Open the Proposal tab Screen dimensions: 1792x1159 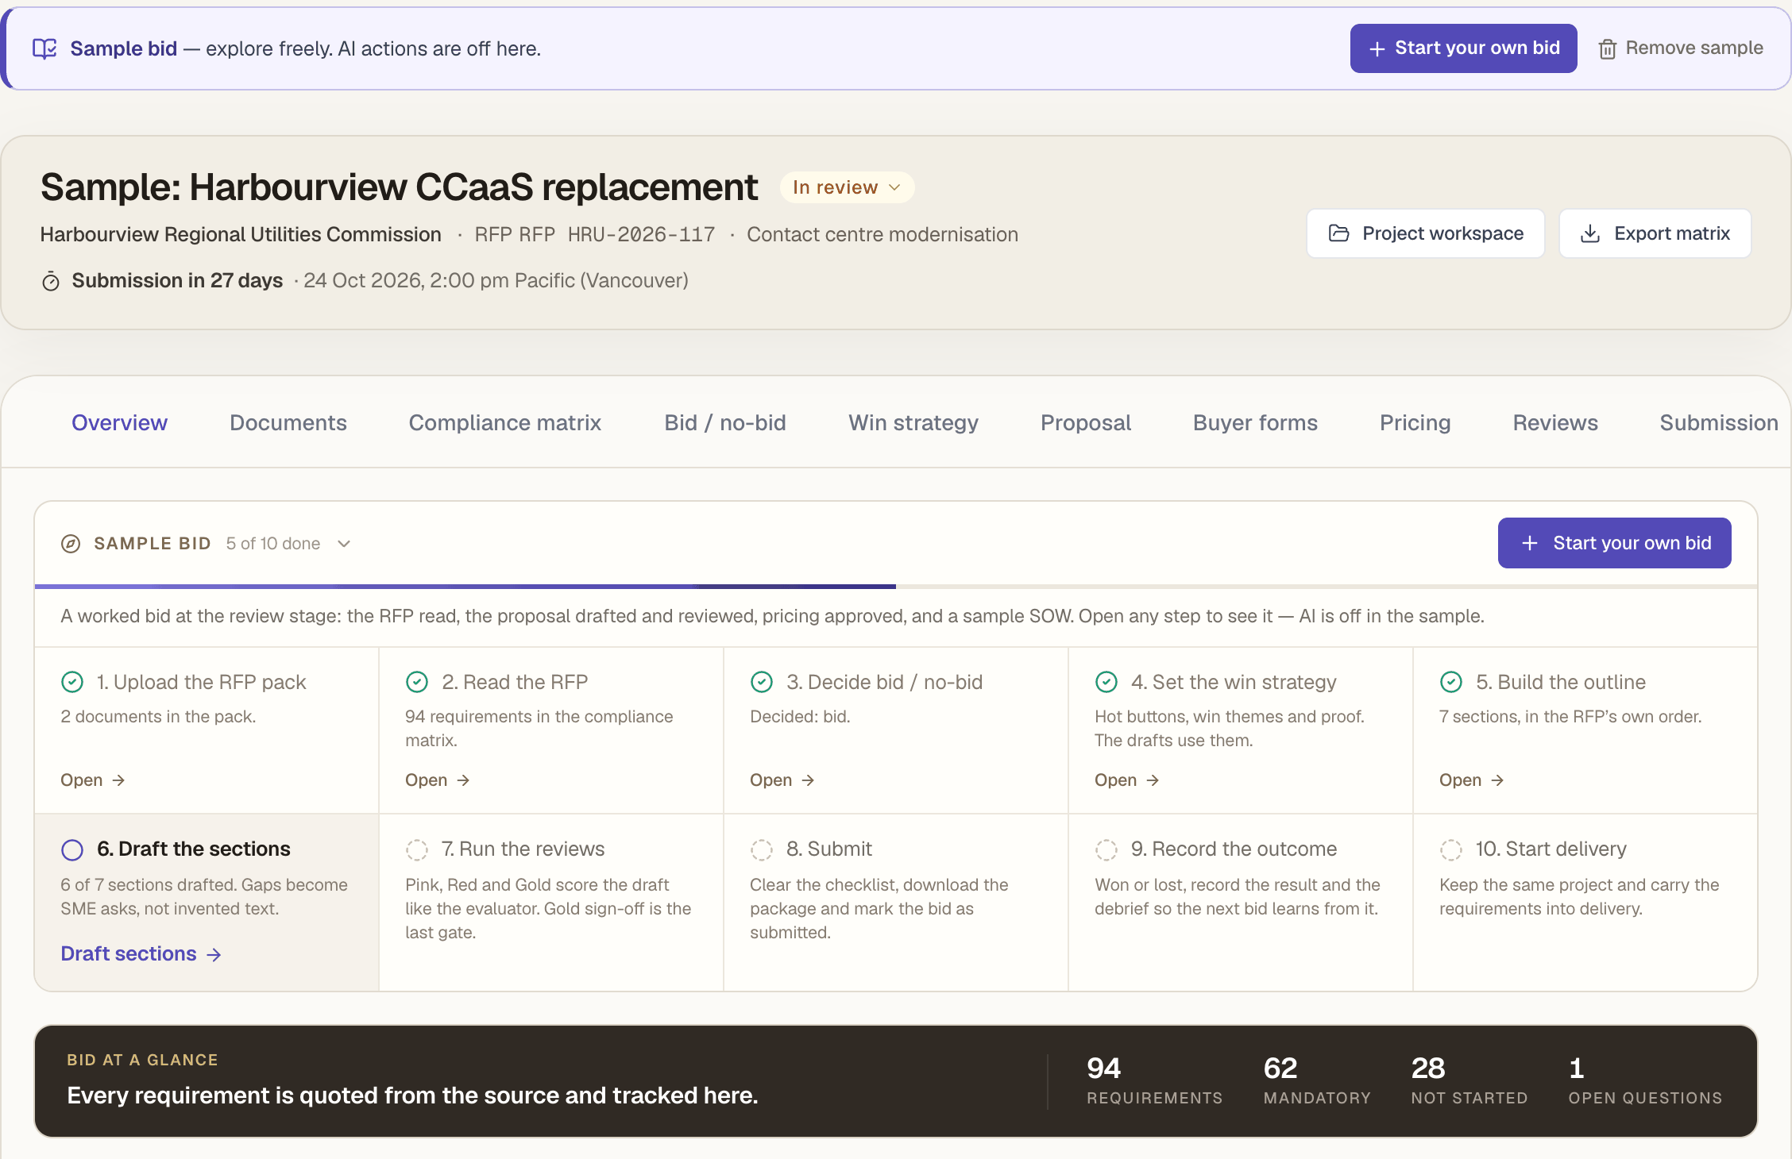click(x=1086, y=422)
